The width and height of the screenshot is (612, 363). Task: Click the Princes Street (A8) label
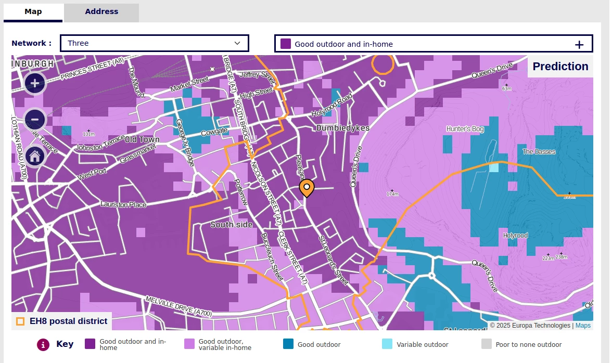point(92,69)
